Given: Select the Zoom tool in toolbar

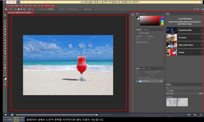Looking at the screenshot, I should 5,70.
